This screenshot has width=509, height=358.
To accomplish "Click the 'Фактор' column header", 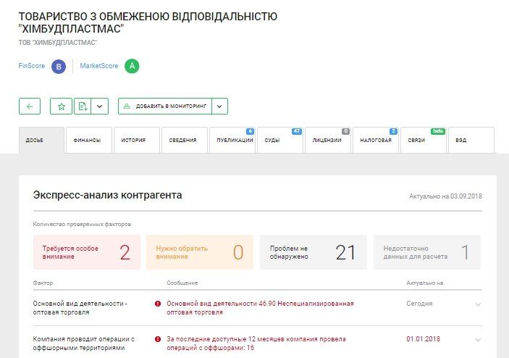I will pyautogui.click(x=43, y=283).
